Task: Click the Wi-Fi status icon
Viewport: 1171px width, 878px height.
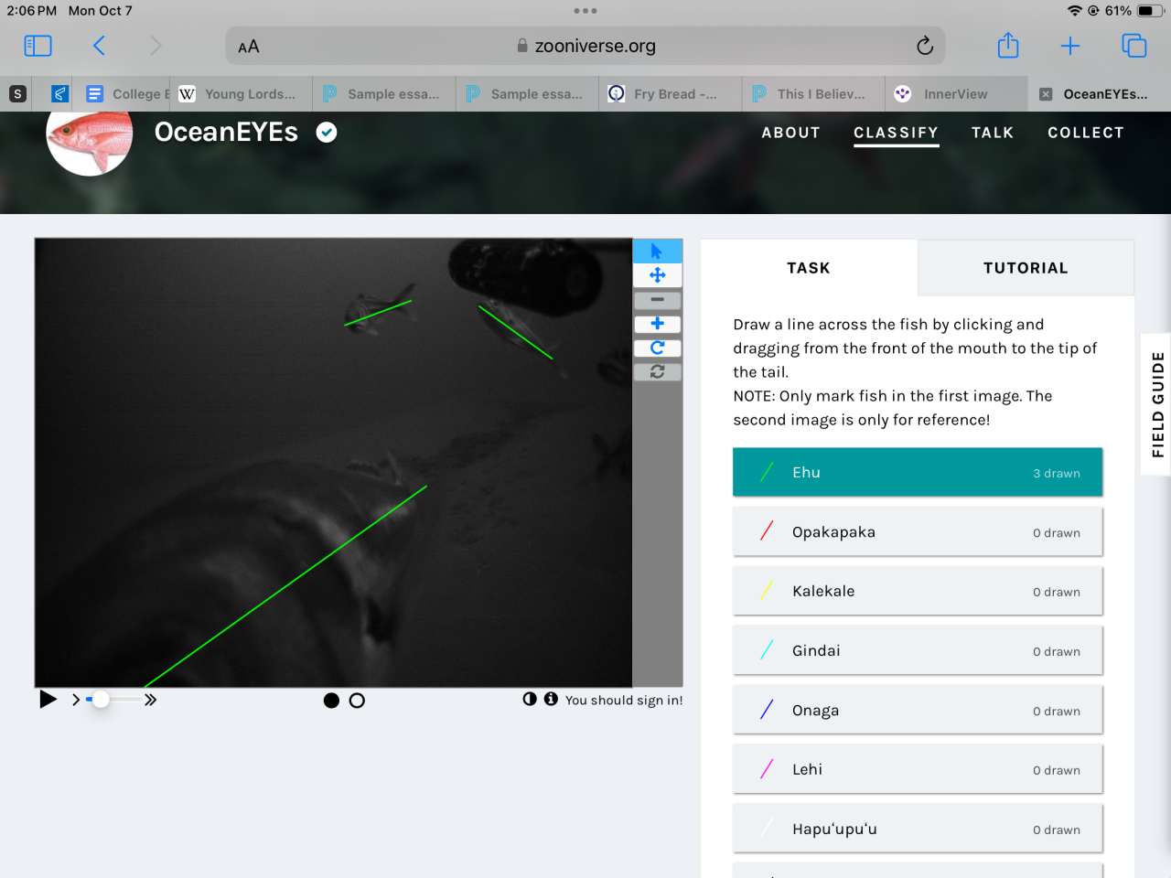Action: point(1074,11)
